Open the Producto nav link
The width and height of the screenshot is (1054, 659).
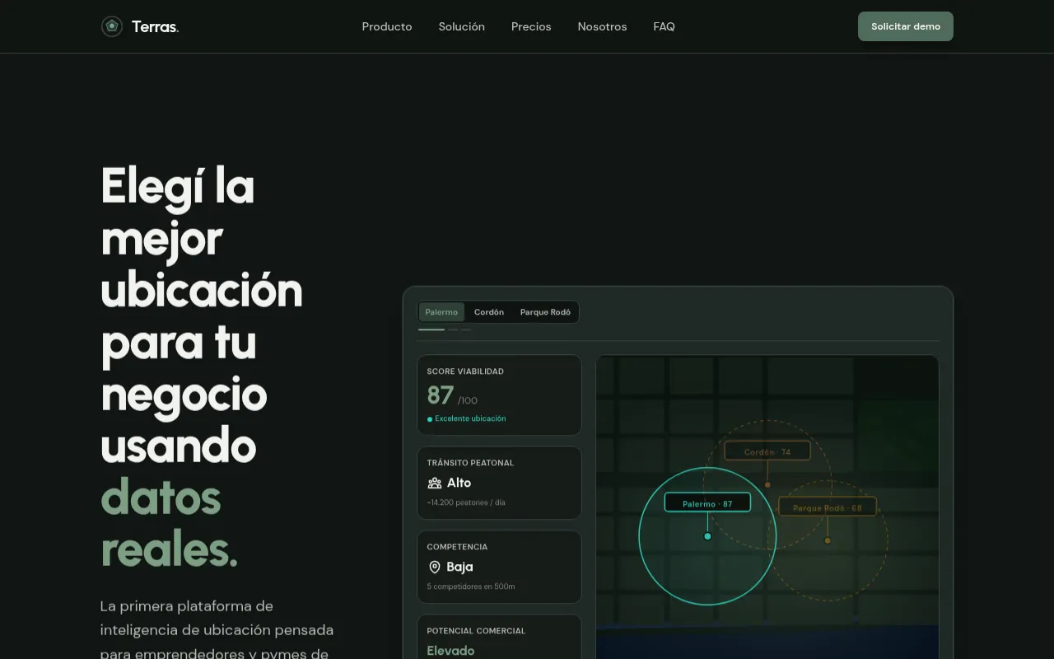tap(387, 26)
